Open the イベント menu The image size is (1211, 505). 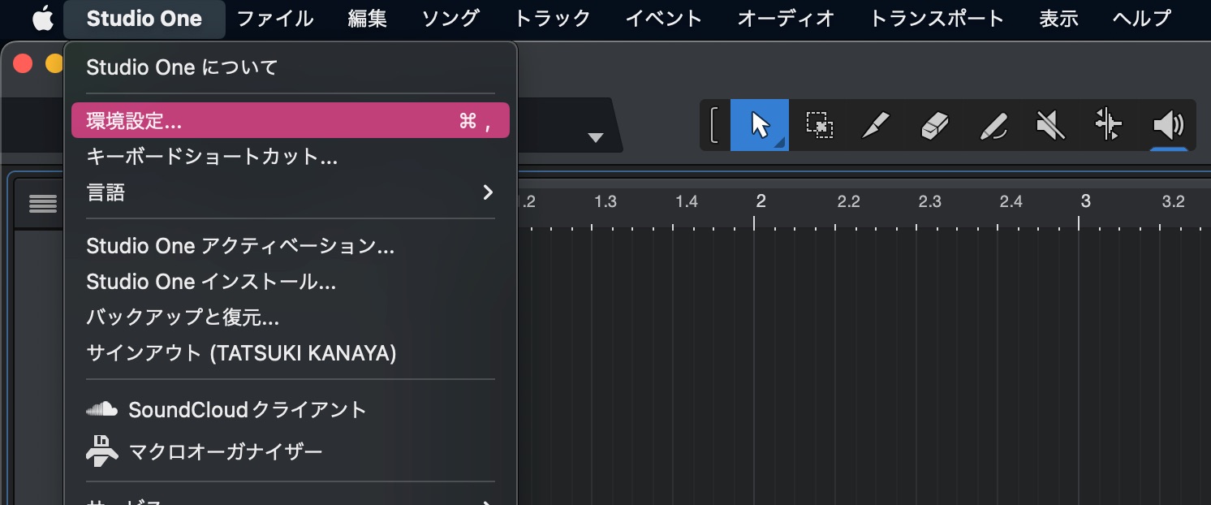pyautogui.click(x=664, y=18)
